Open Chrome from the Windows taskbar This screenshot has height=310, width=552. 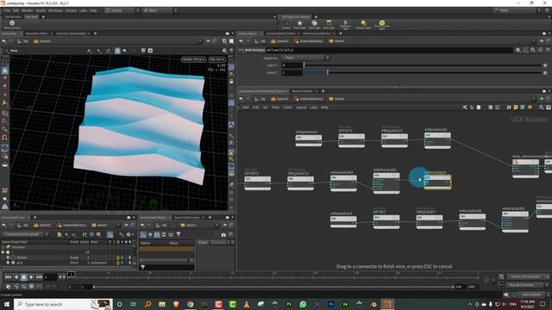(x=190, y=304)
